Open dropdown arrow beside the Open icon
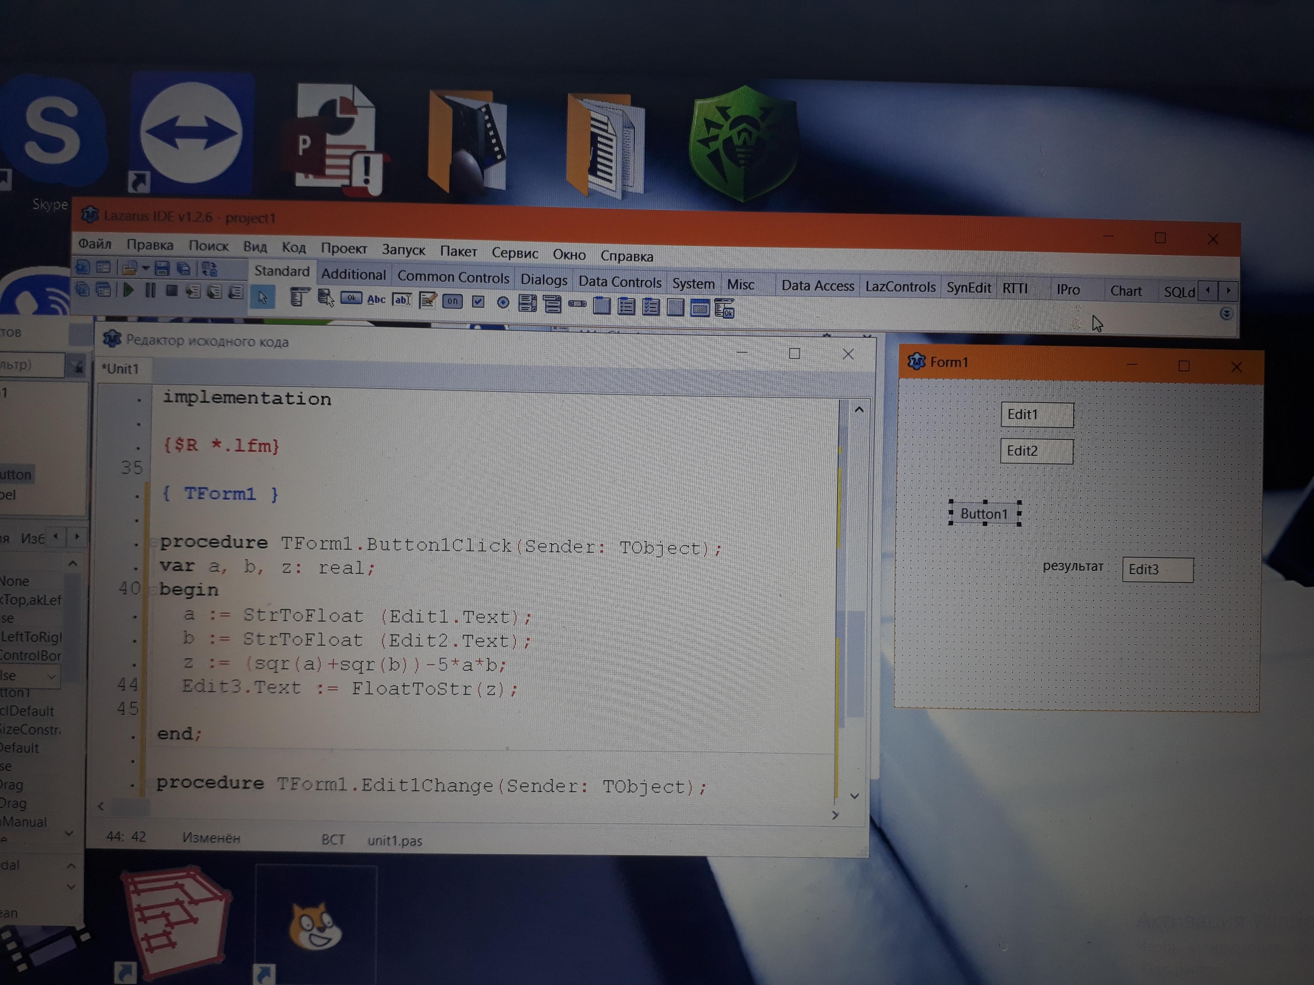This screenshot has width=1314, height=985. 145,269
